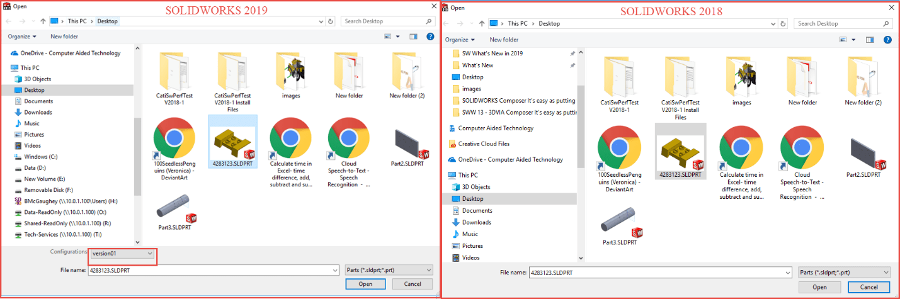This screenshot has height=299, width=900.
Task: Select Cloud Speech-to-Text shortcut in SOLIDWORKS 2019 dialog
Action: coord(349,151)
